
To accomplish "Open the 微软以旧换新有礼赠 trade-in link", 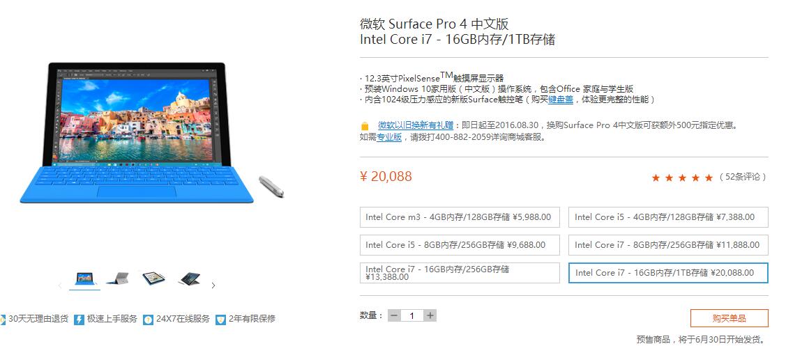I will pyautogui.click(x=416, y=125).
